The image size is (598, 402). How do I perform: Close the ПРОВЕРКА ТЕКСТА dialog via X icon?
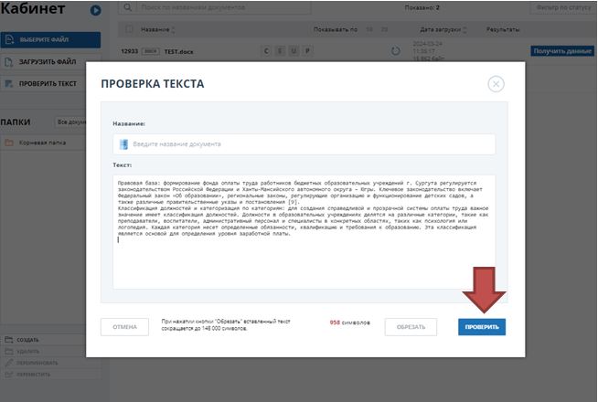pyautogui.click(x=496, y=84)
